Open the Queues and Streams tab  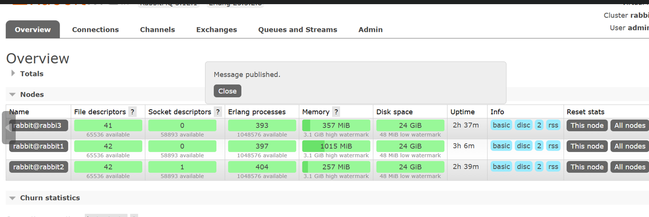[297, 29]
